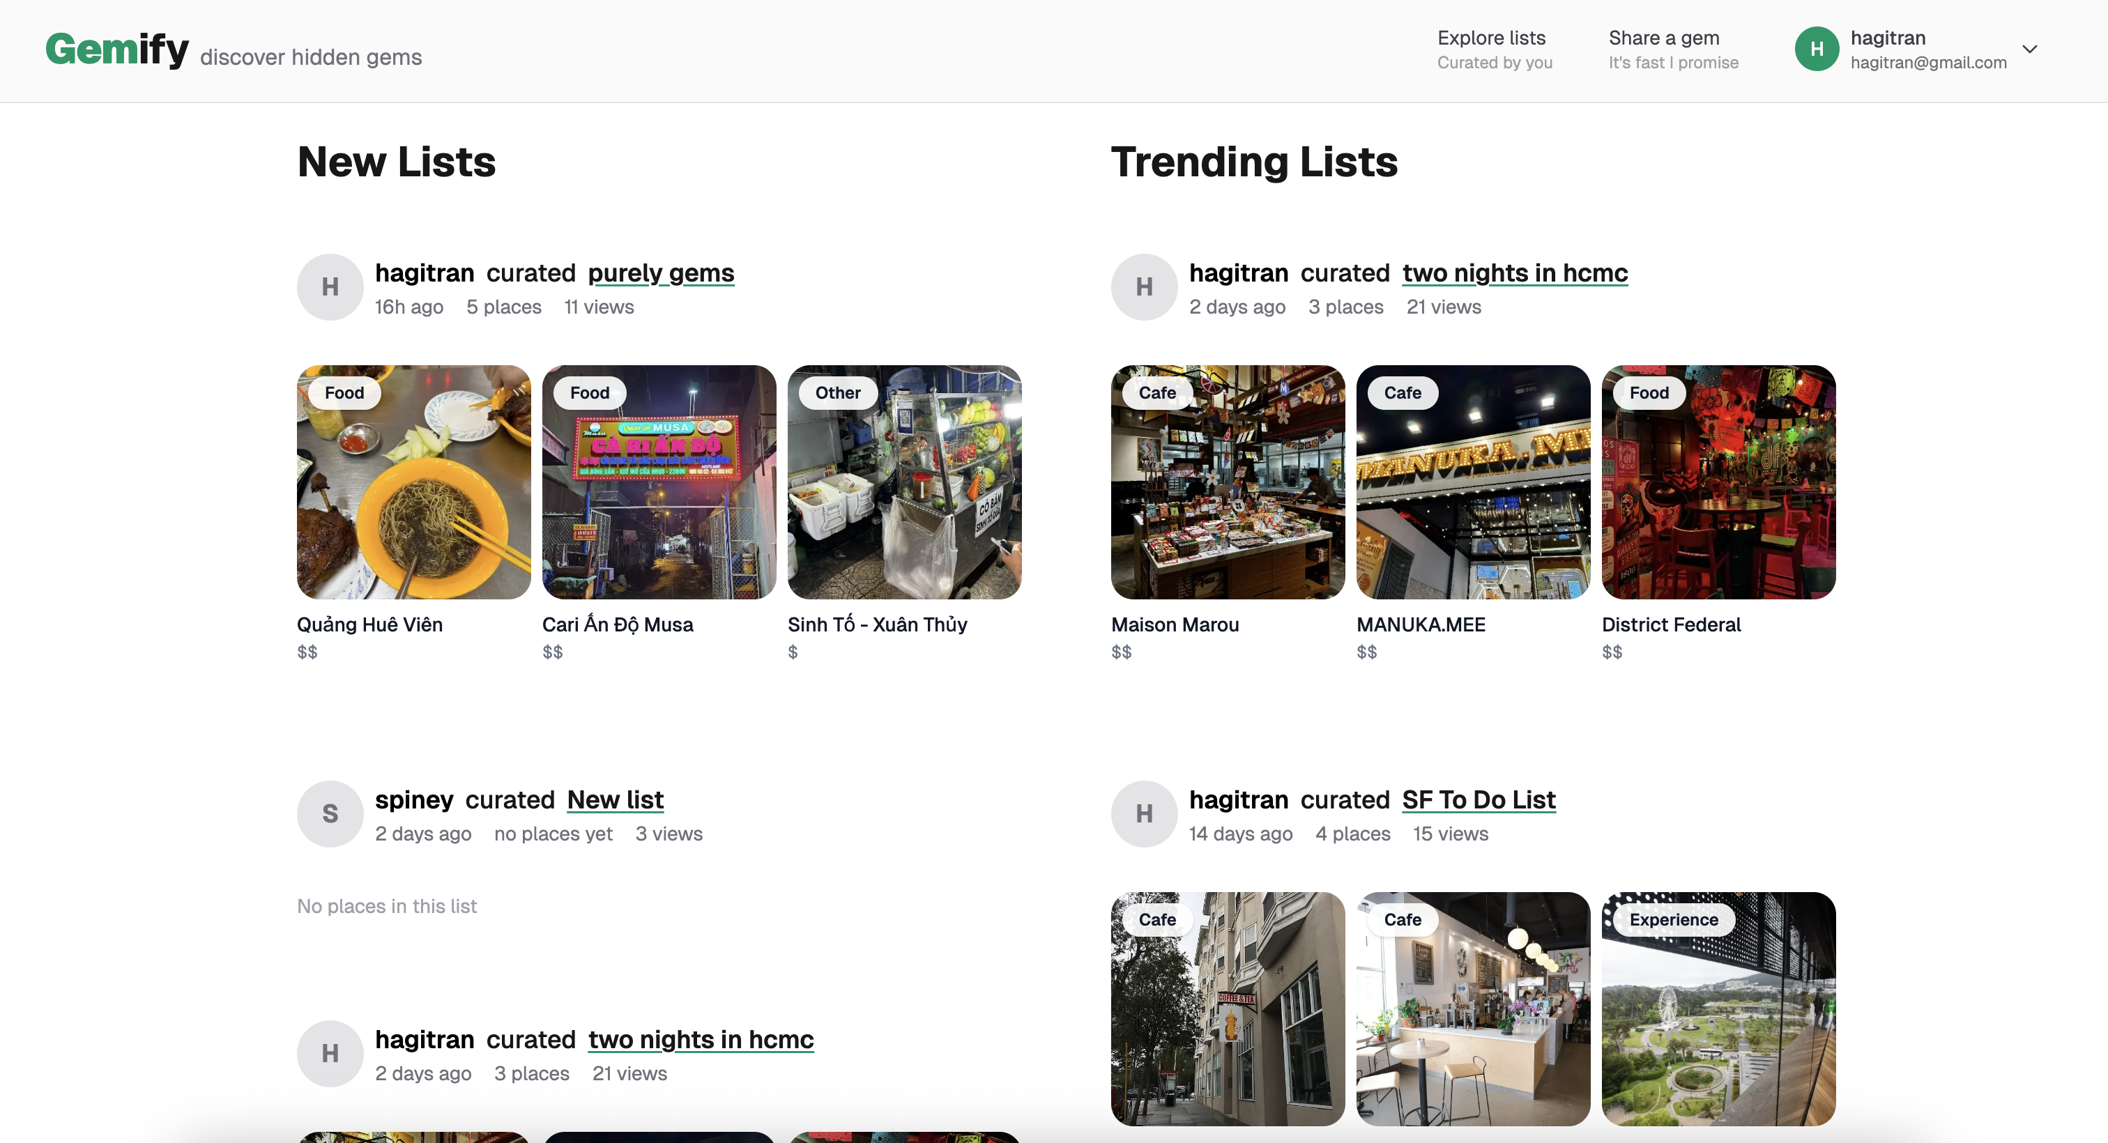The height and width of the screenshot is (1143, 2108).
Task: Click Other badge on Sinh Tố photo
Action: pos(837,392)
